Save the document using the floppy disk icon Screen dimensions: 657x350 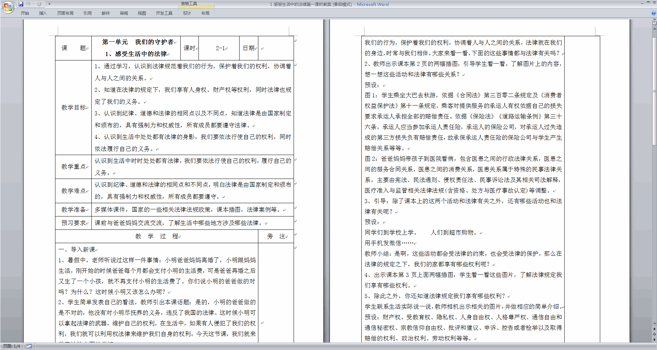[21, 4]
